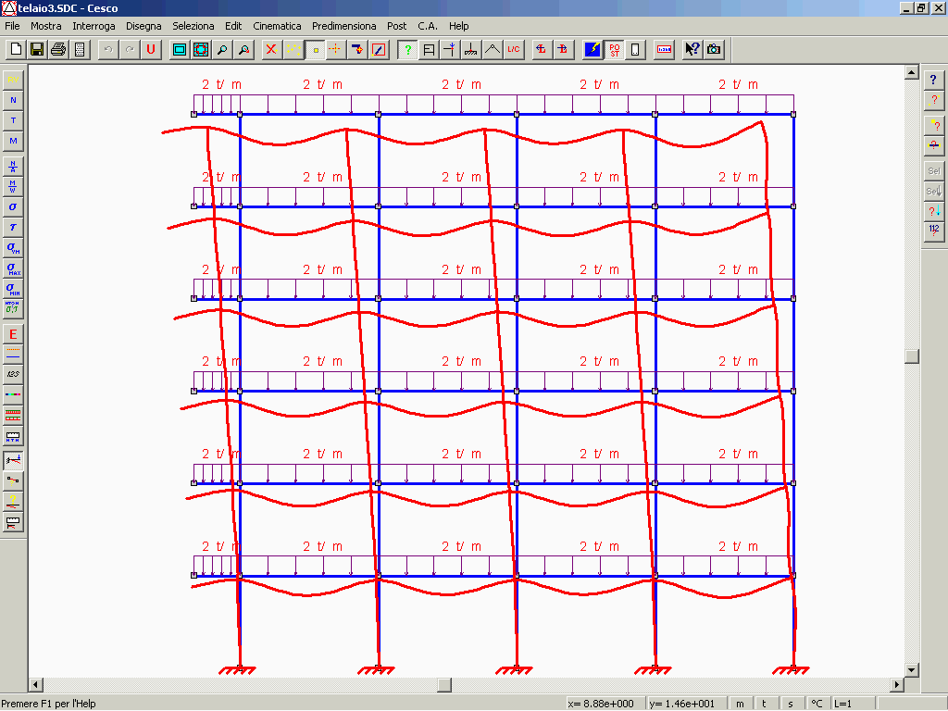Click the red X delete icon
The height and width of the screenshot is (711, 948).
click(x=271, y=49)
